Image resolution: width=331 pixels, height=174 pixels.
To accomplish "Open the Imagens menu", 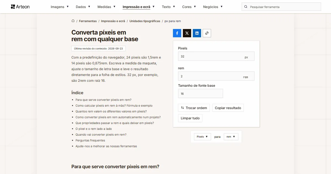I will (60, 7).
